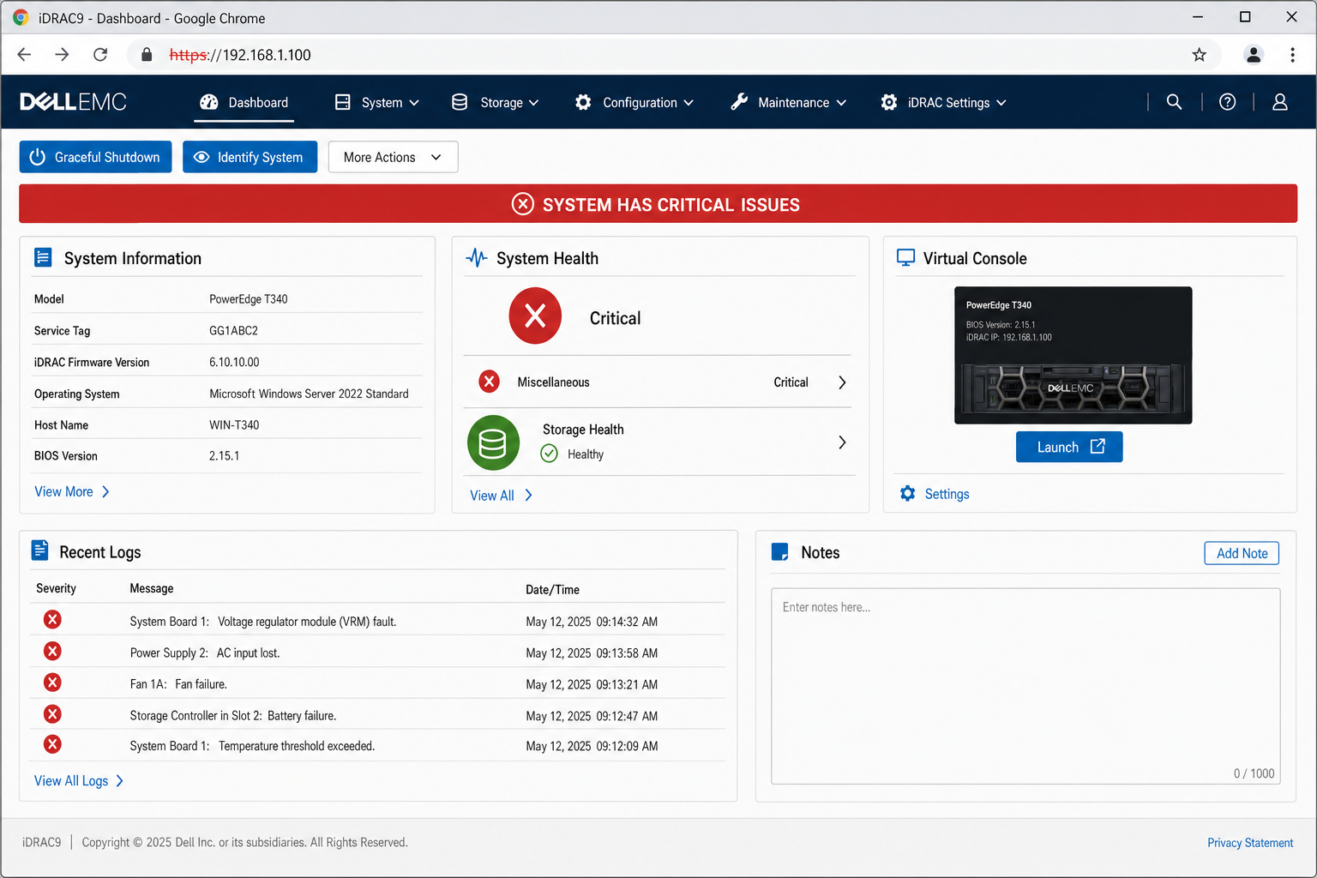Screen dimensions: 1317x878
Task: Click the System Health pulse icon
Action: (477, 257)
